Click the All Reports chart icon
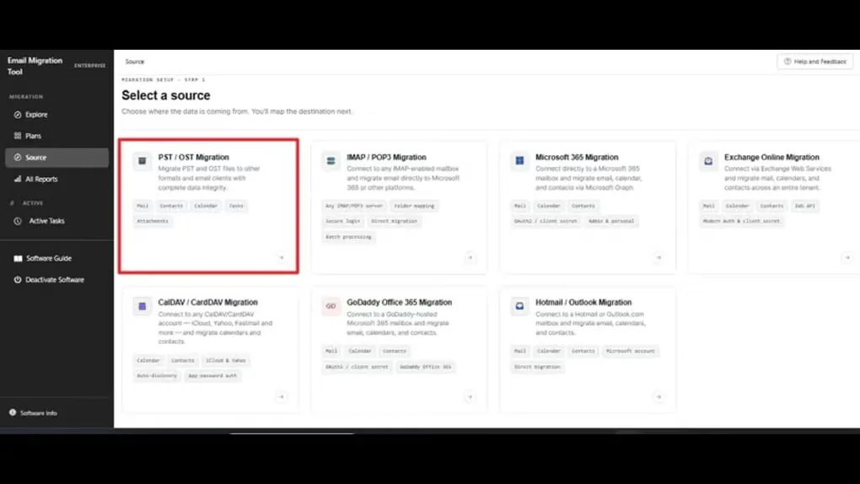The image size is (860, 484). 18,179
